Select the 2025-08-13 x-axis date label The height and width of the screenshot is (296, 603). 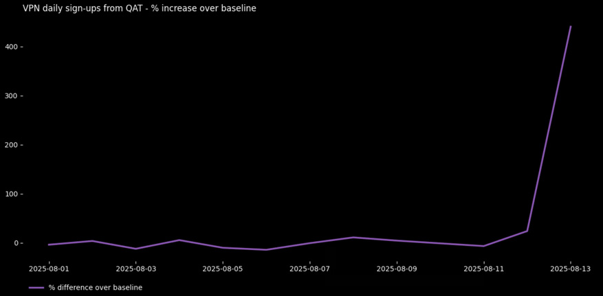point(570,269)
